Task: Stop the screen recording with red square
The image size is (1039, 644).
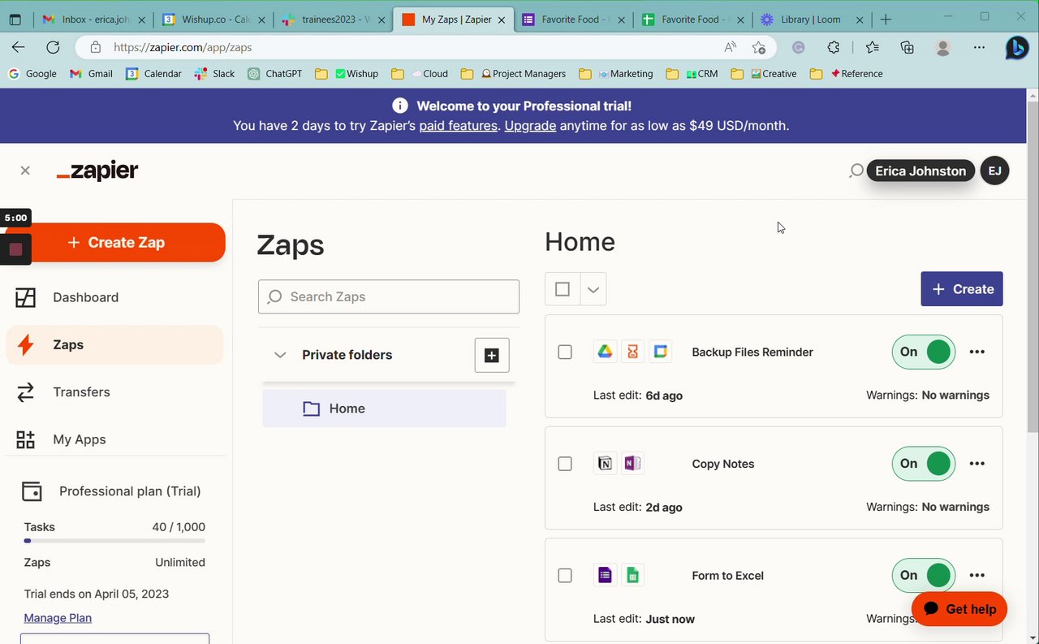Action: [15, 249]
